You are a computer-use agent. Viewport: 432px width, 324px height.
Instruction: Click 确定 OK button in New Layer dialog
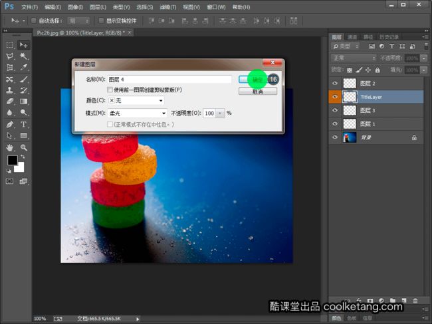tap(258, 80)
